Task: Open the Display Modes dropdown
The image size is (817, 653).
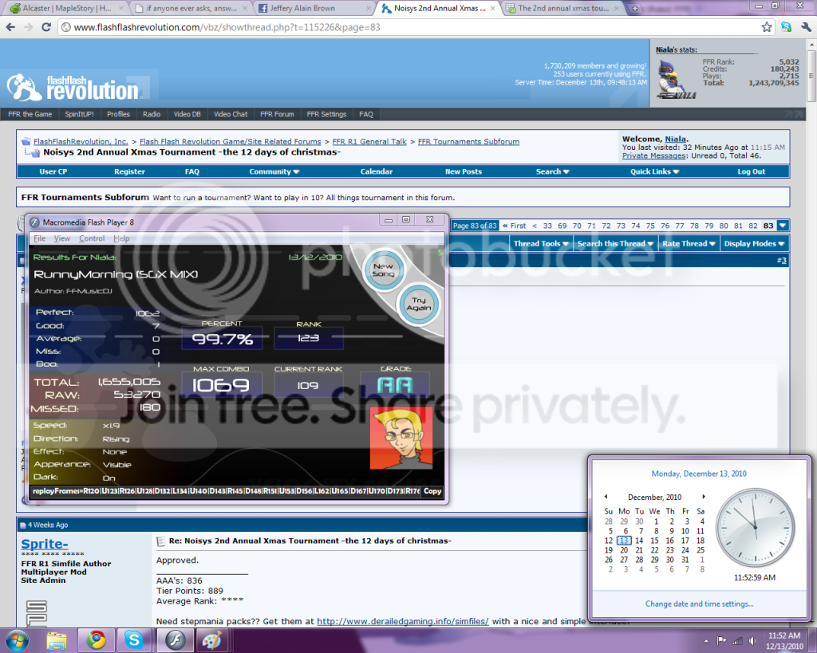Action: 754,244
